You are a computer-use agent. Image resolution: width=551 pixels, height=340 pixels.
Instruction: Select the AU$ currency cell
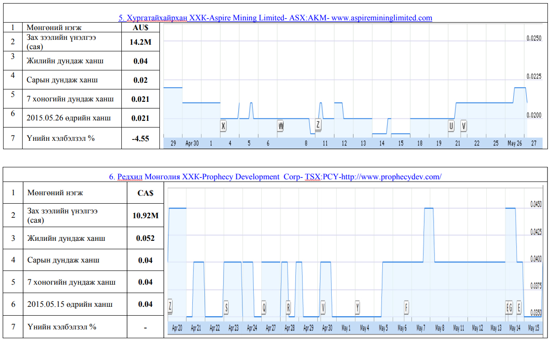click(140, 27)
